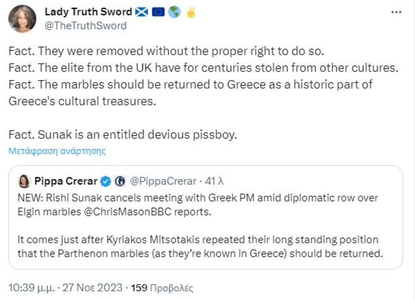Click Pippa Crerar's small avatar
Image resolution: width=415 pixels, height=301 pixels.
coord(24,181)
